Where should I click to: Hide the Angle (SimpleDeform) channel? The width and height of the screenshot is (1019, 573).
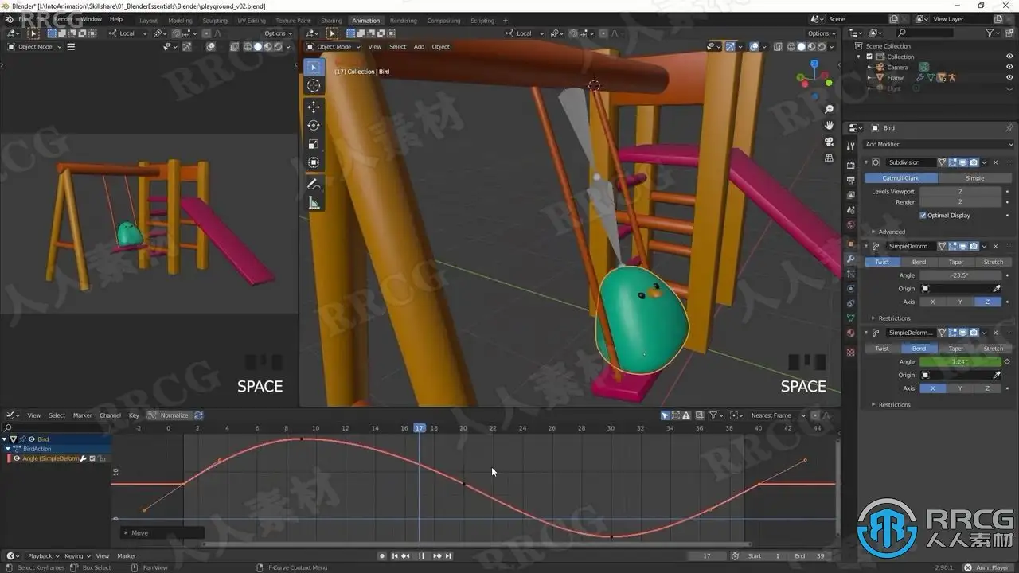[x=16, y=458]
